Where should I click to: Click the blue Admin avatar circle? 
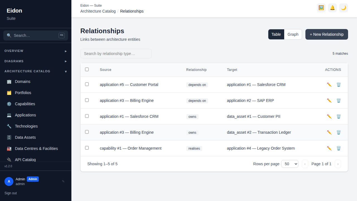pos(9,181)
